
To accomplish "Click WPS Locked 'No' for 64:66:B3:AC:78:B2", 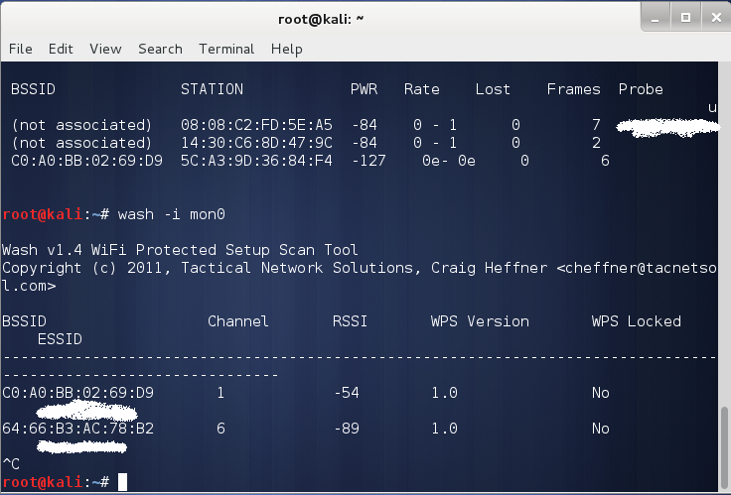I will (601, 429).
